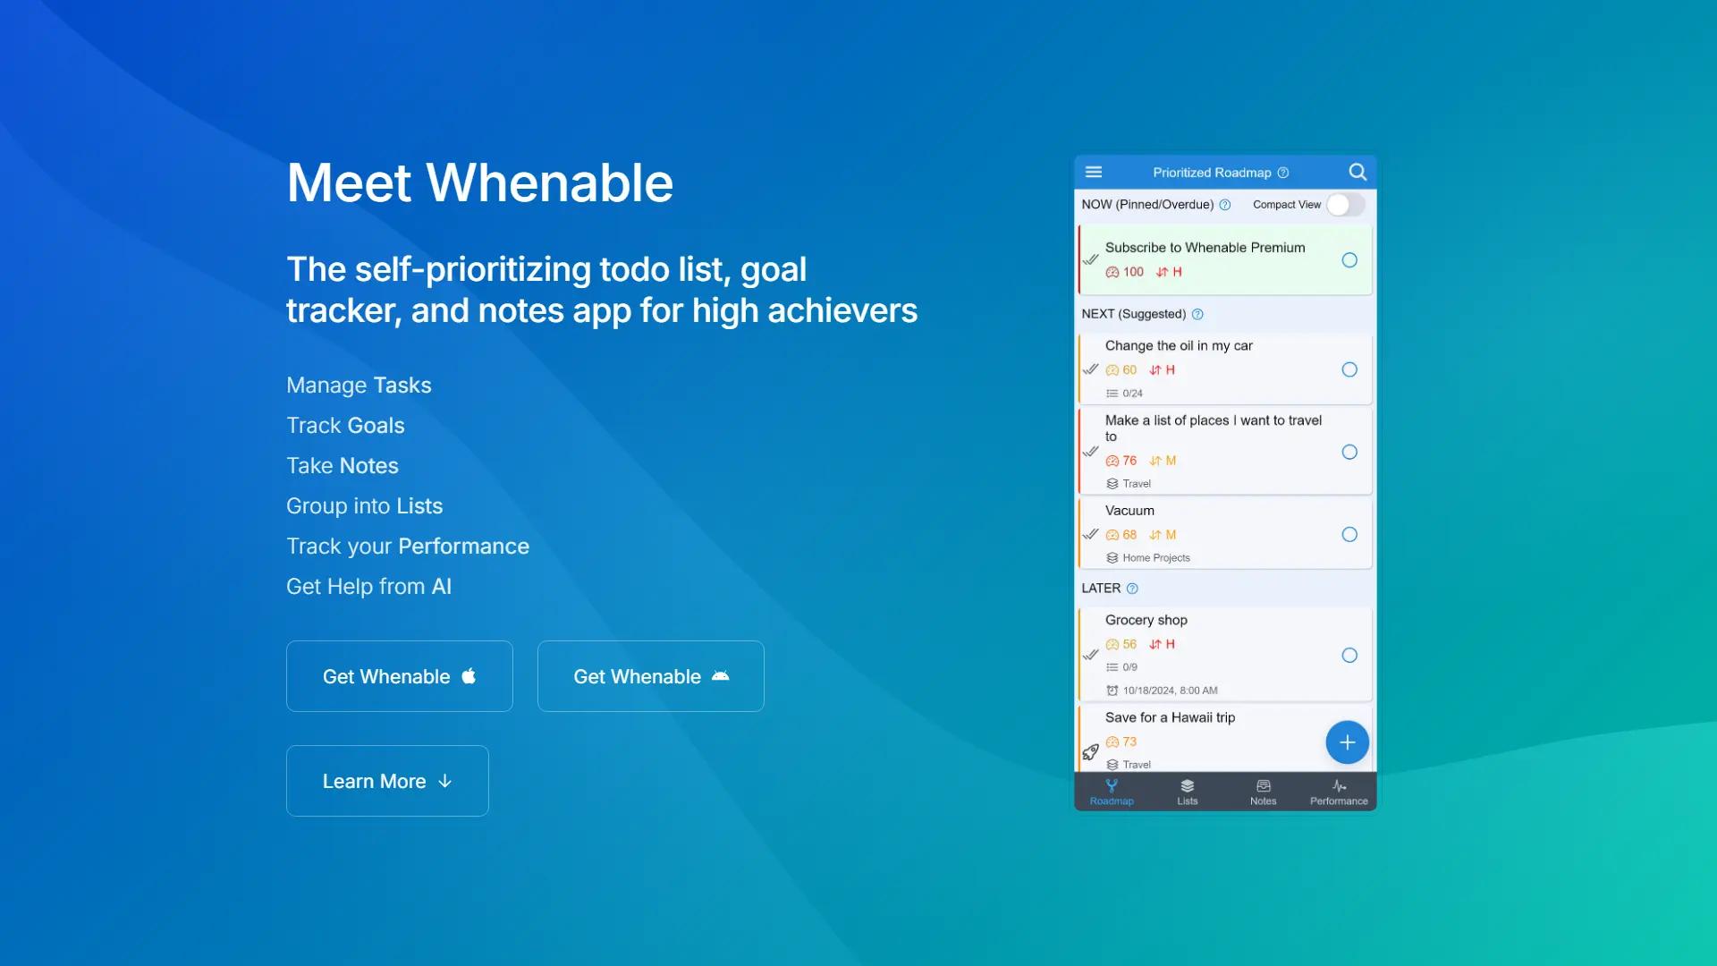The height and width of the screenshot is (966, 1717).
Task: Open the Notes tab
Action: coord(1264,792)
